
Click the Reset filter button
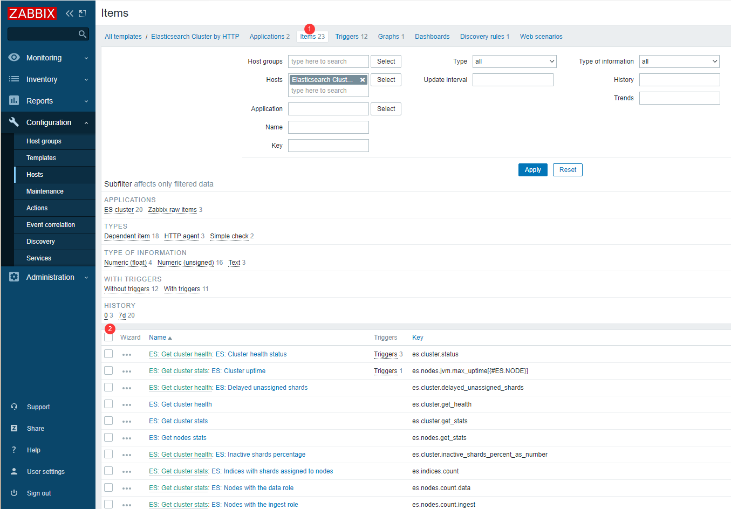pos(568,170)
